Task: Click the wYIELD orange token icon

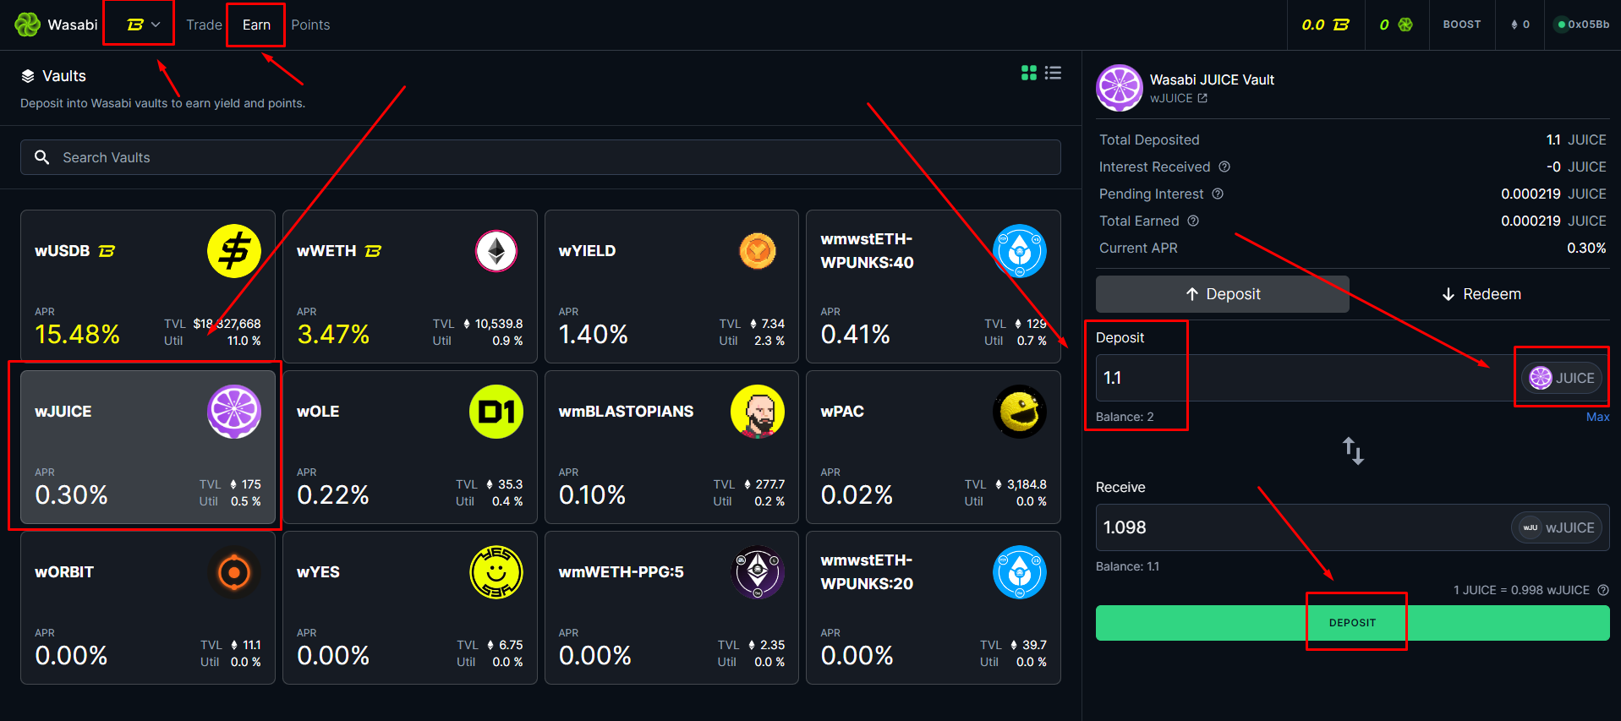Action: [x=758, y=251]
